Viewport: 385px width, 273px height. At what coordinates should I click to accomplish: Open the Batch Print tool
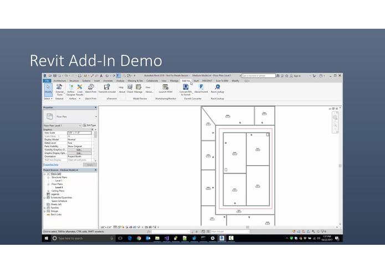pyautogui.click(x=91, y=88)
